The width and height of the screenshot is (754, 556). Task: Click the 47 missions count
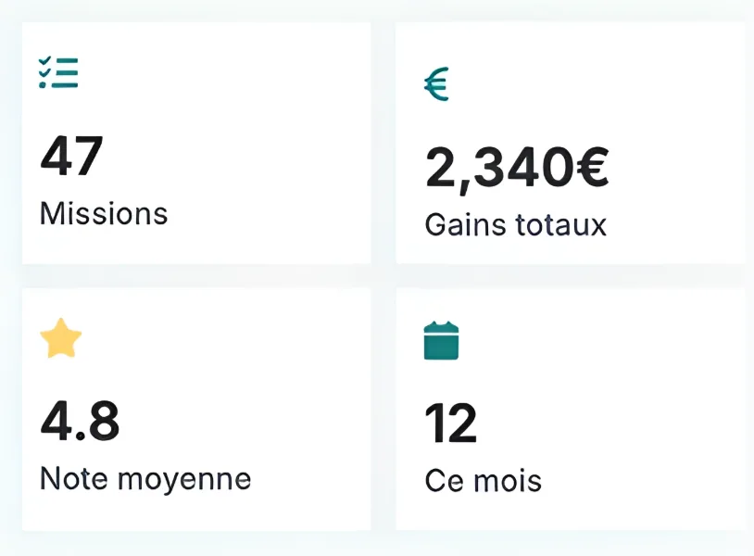(71, 156)
